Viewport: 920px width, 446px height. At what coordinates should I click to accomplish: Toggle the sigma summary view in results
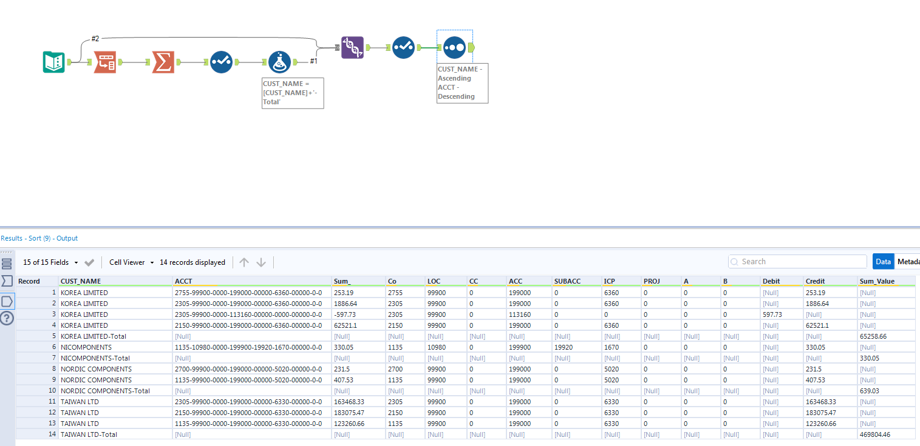pyautogui.click(x=7, y=281)
